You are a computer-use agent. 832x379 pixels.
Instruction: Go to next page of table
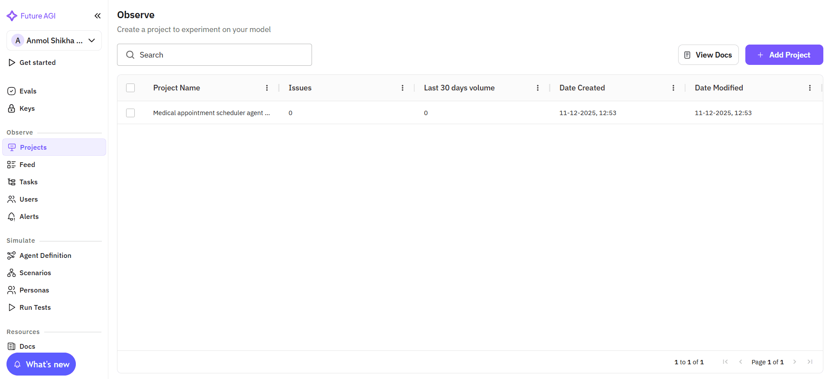795,362
